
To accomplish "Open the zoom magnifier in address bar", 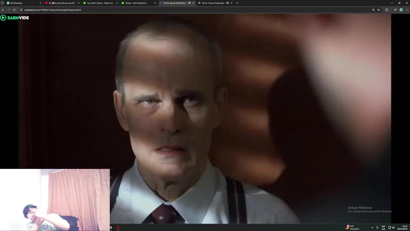I will 373,10.
